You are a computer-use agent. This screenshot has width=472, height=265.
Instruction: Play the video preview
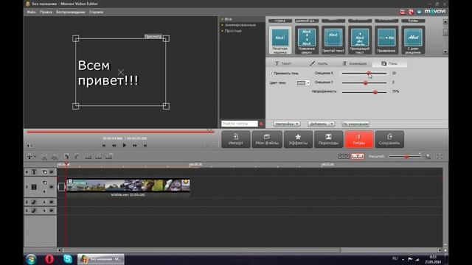[125, 146]
